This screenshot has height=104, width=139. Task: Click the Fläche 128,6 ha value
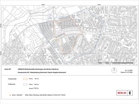(x=34, y=84)
